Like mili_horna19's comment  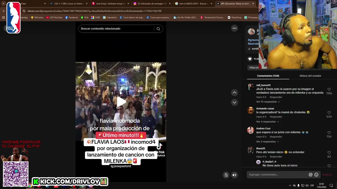pyautogui.click(x=329, y=90)
